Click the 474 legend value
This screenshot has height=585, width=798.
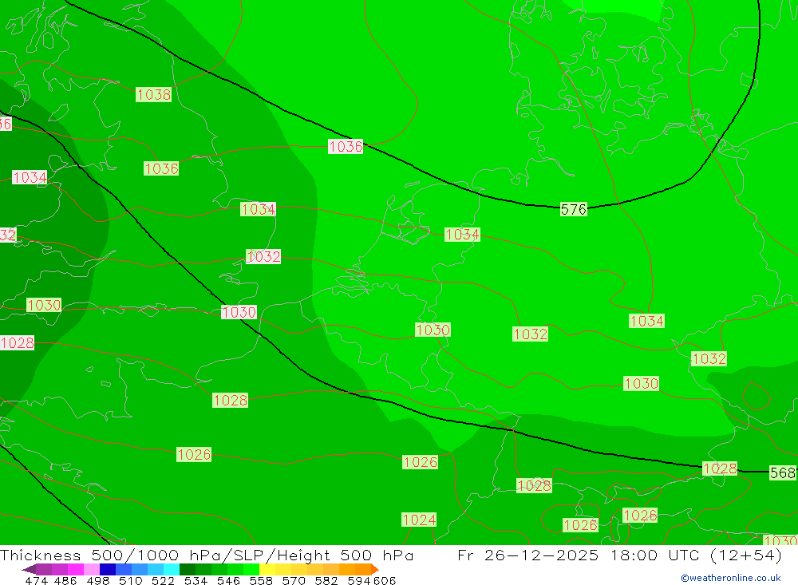pyautogui.click(x=36, y=580)
